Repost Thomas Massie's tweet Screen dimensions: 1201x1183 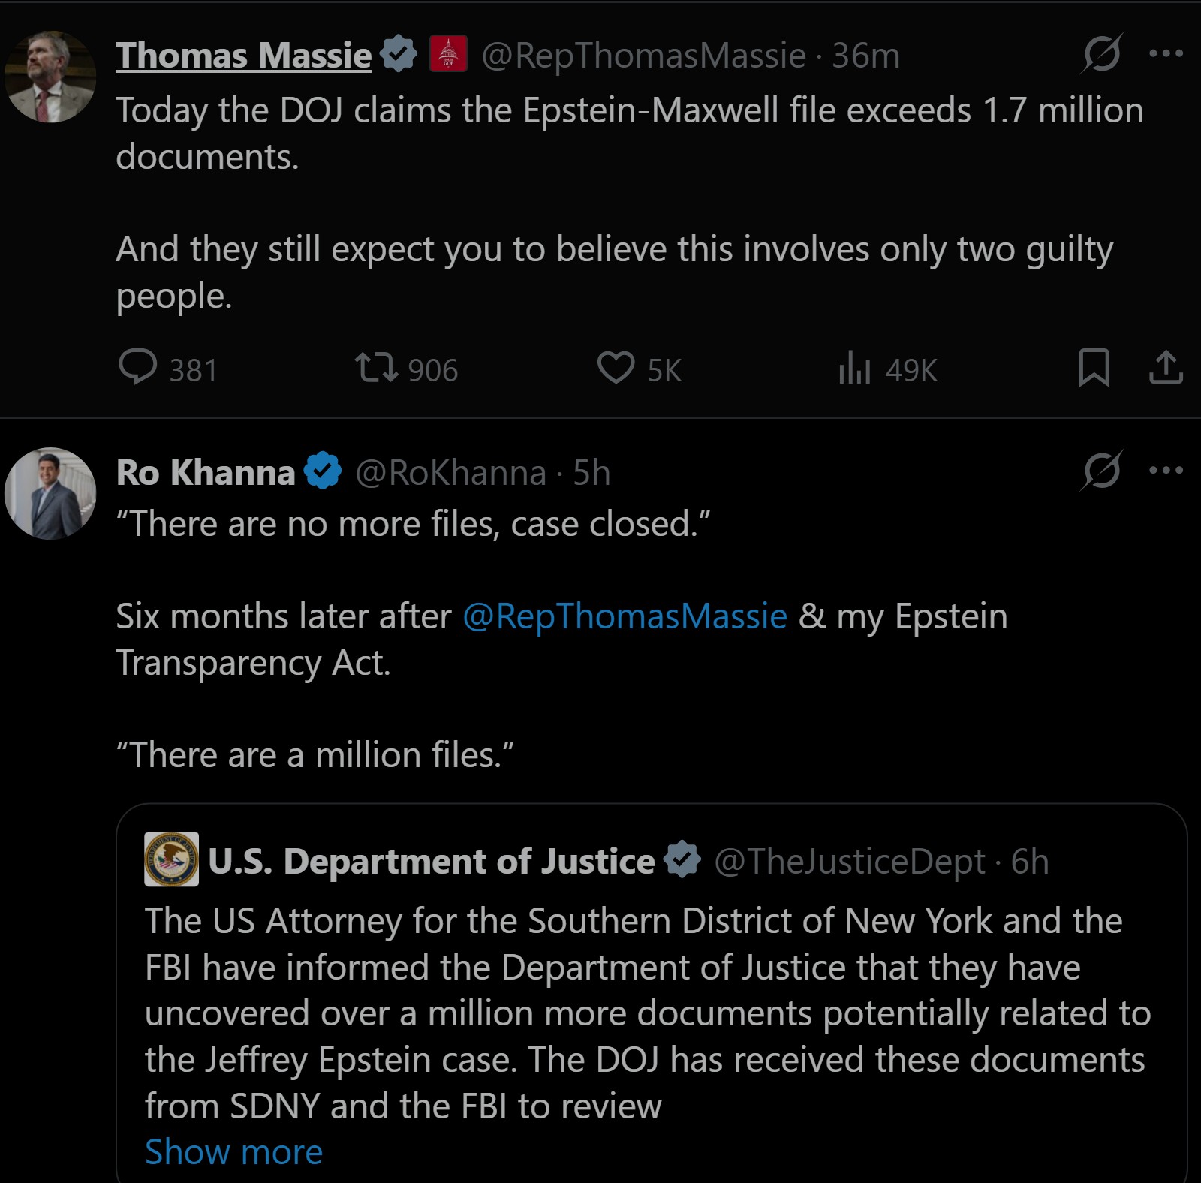(376, 368)
